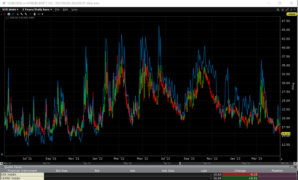Toggle the crosshair plus cursor icon
298x180 pixels.
tap(30, 14)
